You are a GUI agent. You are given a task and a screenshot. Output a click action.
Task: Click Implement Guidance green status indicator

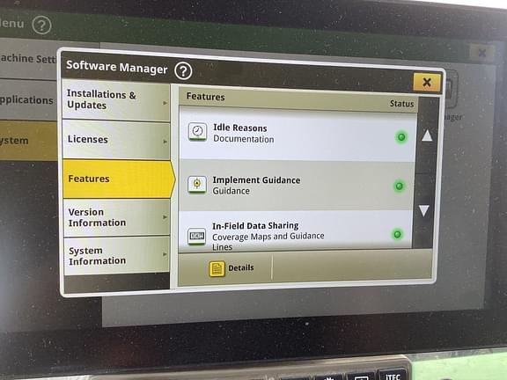(x=399, y=186)
